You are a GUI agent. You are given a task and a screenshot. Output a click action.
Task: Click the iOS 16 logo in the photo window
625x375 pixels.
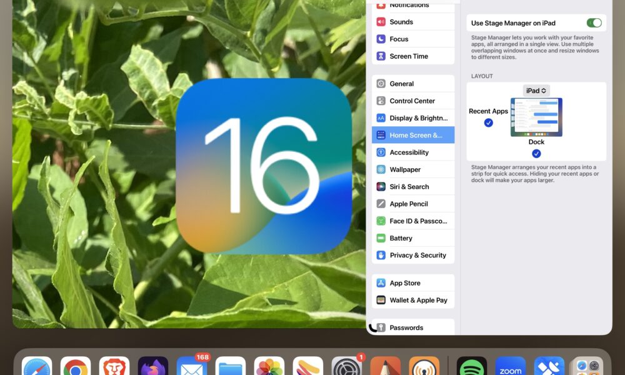[x=264, y=166]
